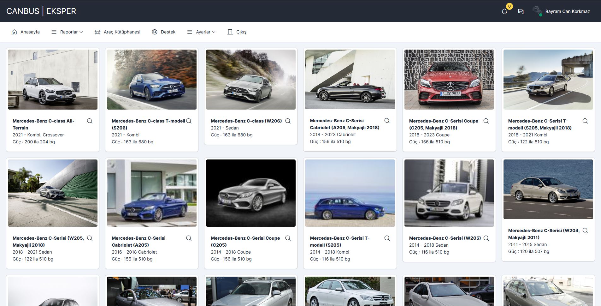This screenshot has width=601, height=306.
Task: Open Mercedes-Benz C-class T-modell (S206) title
Action: (148, 124)
